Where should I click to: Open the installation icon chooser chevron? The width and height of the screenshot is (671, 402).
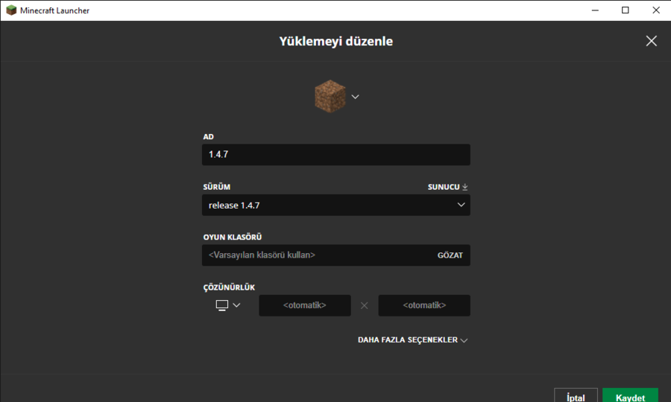tap(355, 97)
